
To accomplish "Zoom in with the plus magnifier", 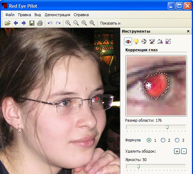I will 68,23.
